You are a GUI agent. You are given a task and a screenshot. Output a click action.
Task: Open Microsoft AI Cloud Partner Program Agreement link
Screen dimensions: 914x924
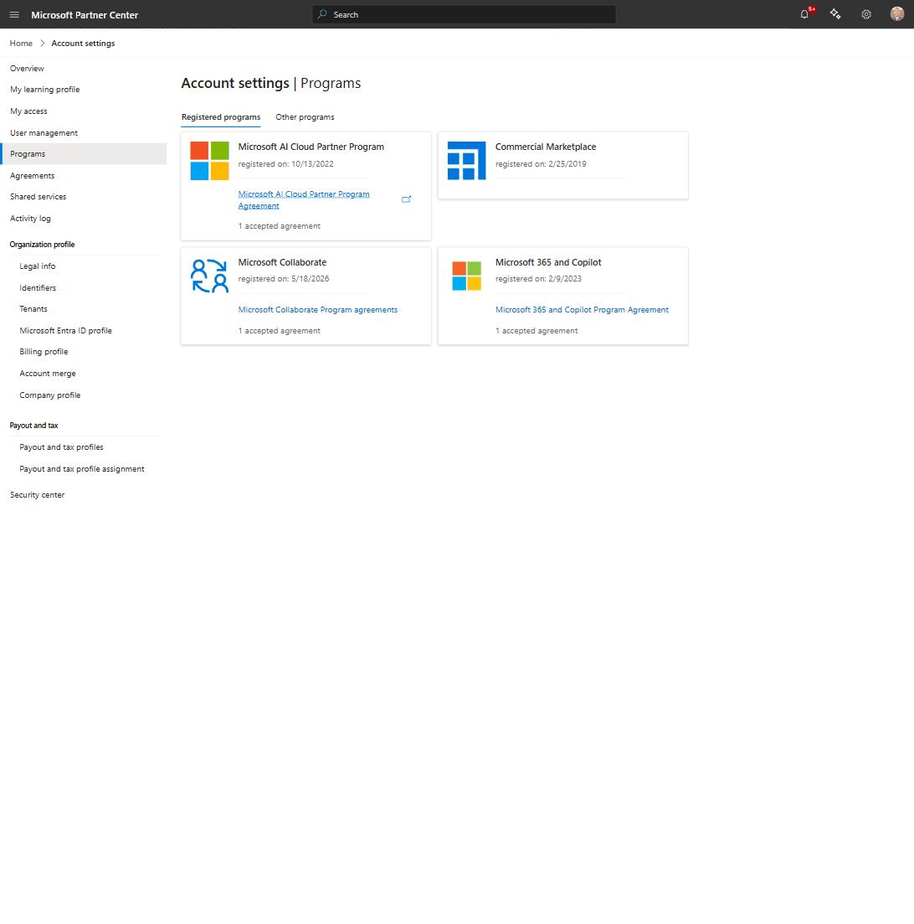point(304,199)
